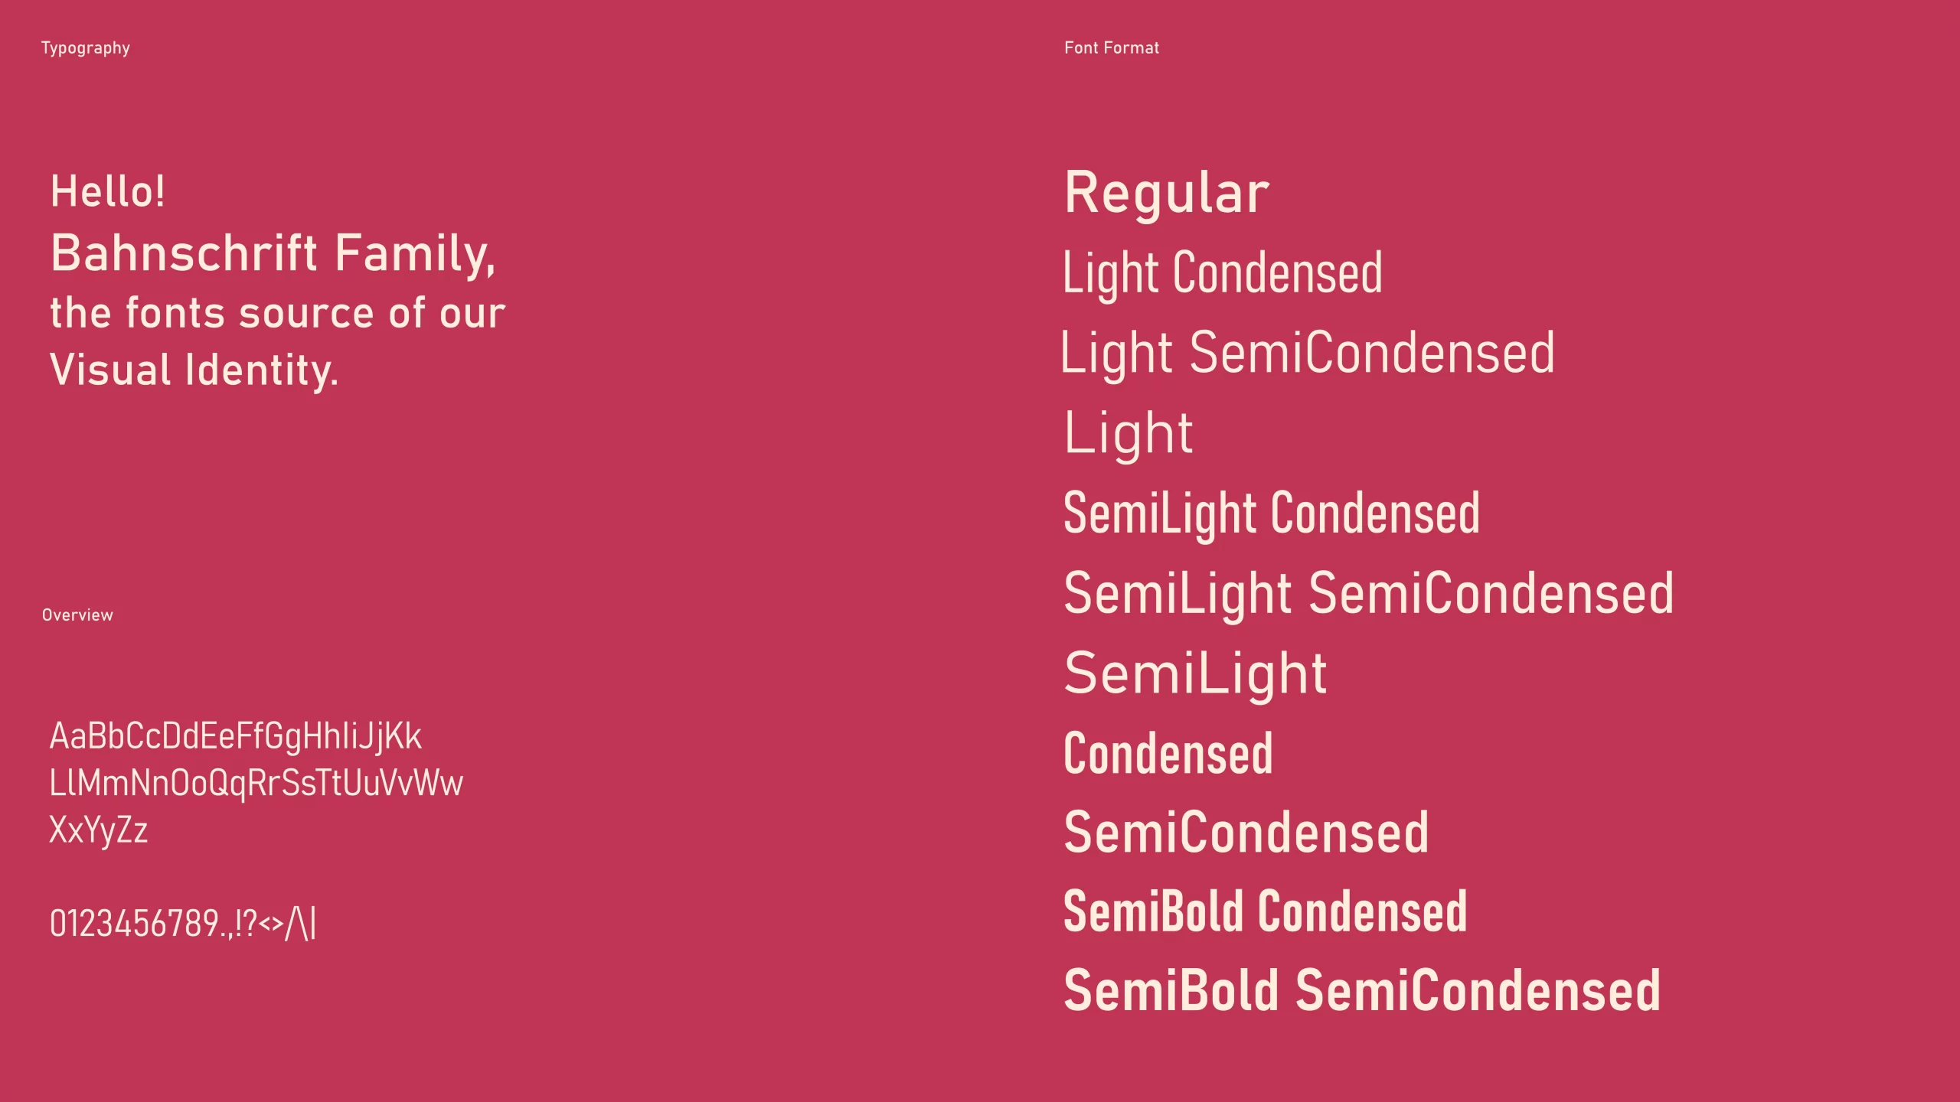Select the SemiBold Condensed style sample
1960x1102 pixels.
1266,912
